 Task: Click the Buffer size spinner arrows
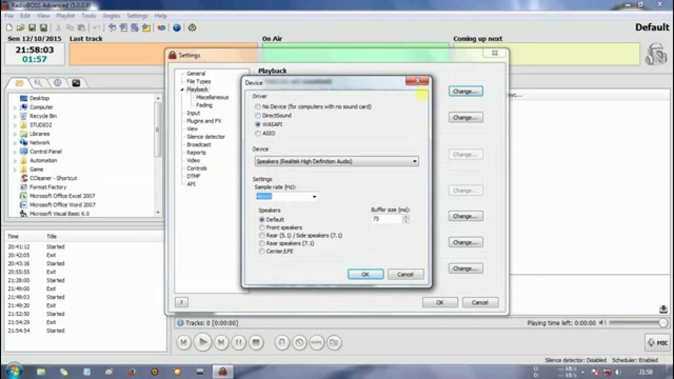405,218
